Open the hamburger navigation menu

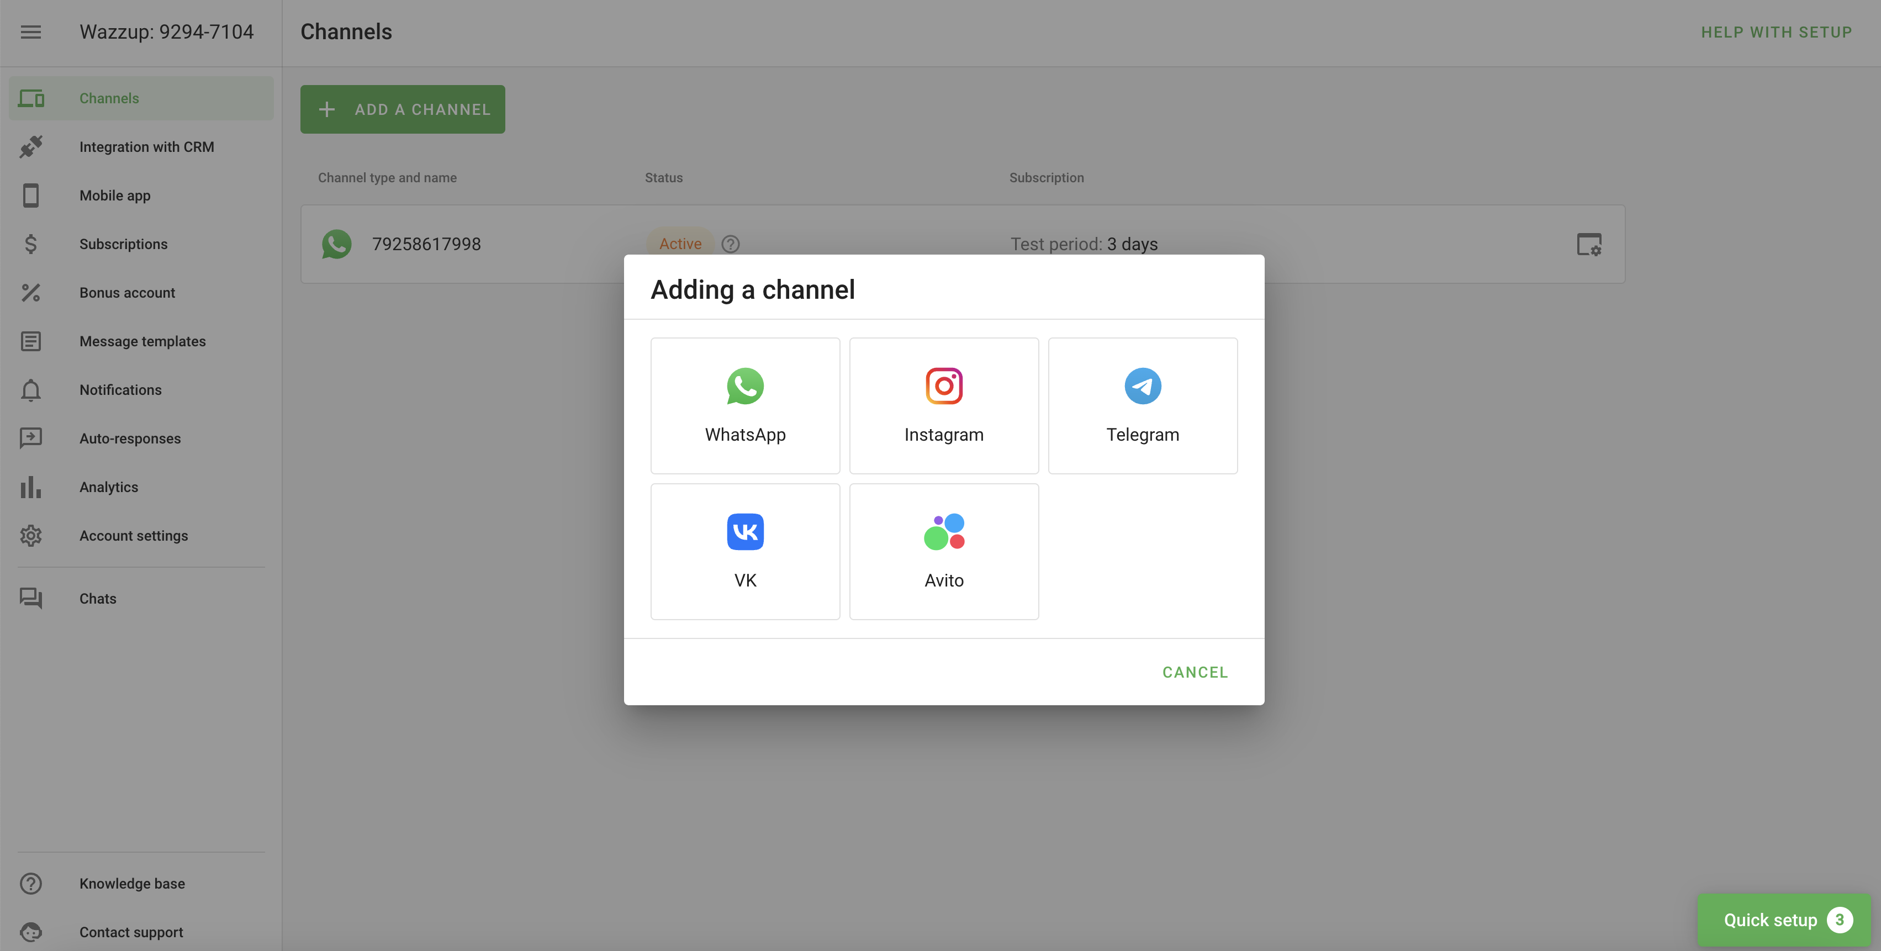pyautogui.click(x=31, y=32)
